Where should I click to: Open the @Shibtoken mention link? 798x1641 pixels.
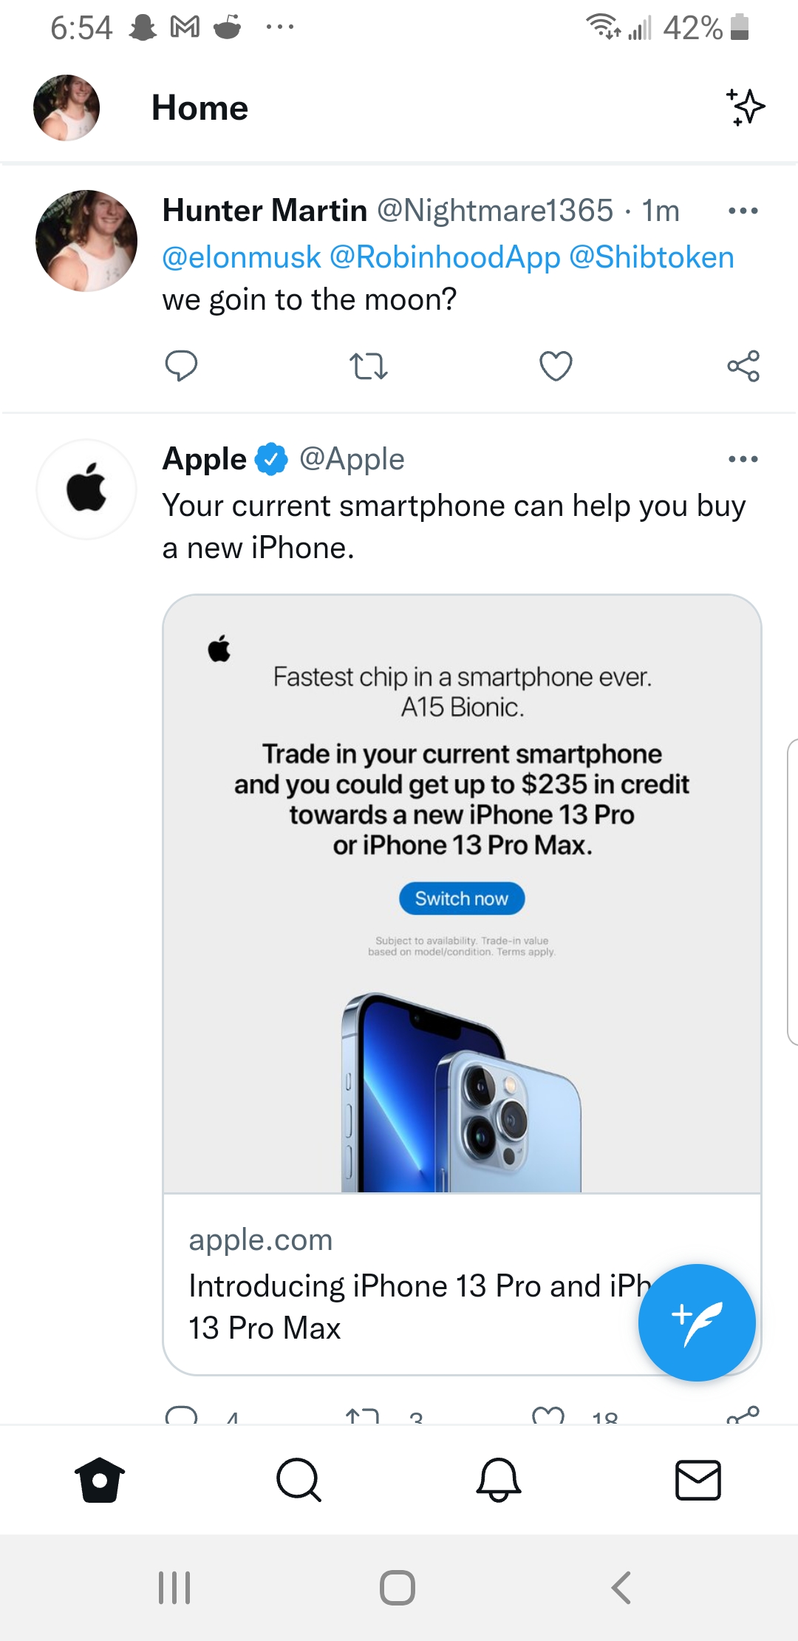click(x=651, y=258)
